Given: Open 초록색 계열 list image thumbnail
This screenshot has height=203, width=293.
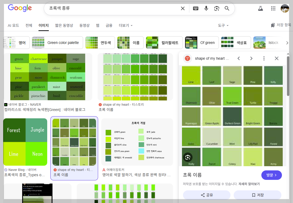Looking at the screenshot, I should coord(137,142).
